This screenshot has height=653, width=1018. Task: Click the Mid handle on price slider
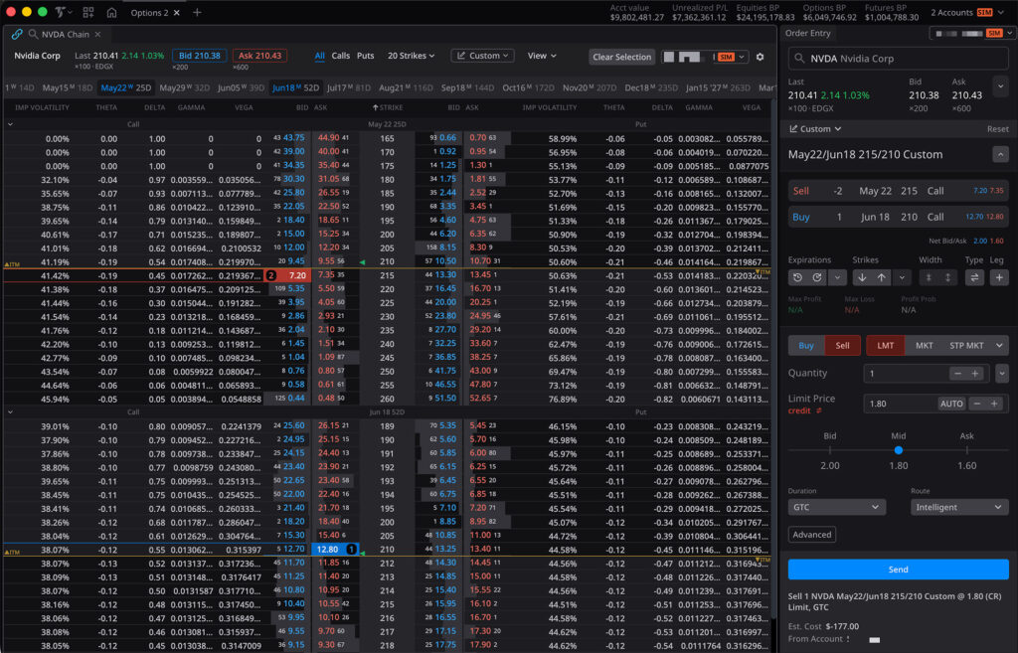[x=898, y=450]
